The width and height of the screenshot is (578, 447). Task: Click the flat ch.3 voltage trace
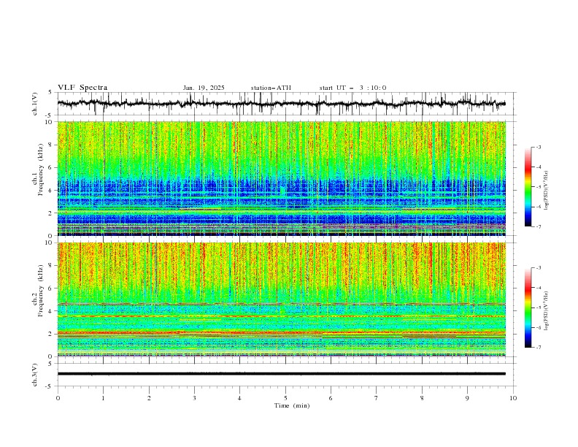[281, 374]
